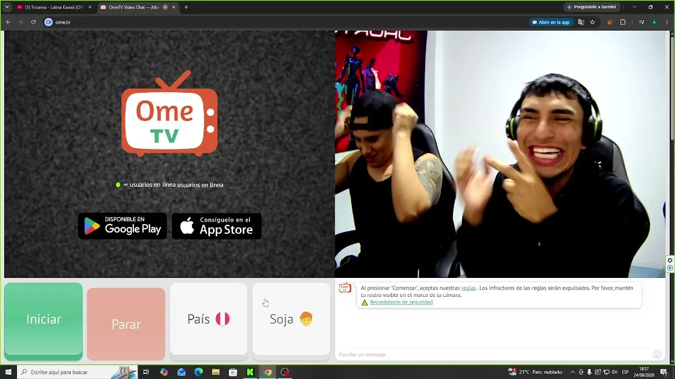The image size is (675, 379).
Task: Launch Copilot from the taskbar
Action: pos(164,372)
